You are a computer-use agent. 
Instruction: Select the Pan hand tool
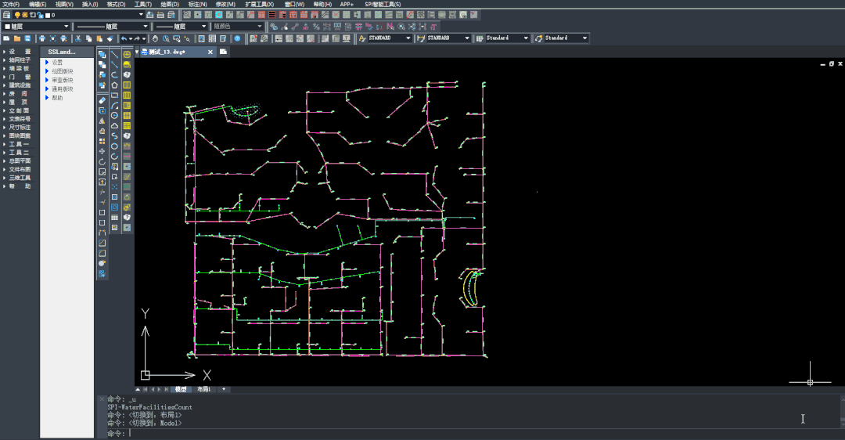155,38
